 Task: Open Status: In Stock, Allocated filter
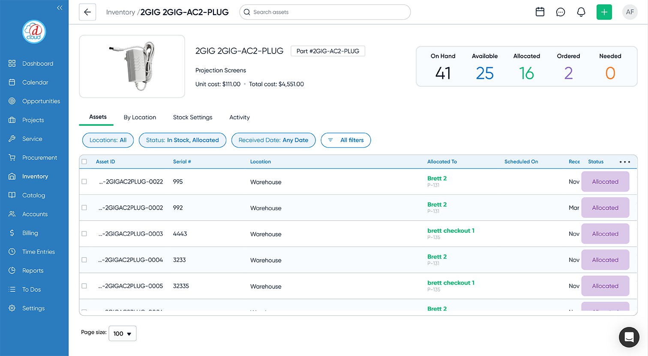click(x=183, y=140)
